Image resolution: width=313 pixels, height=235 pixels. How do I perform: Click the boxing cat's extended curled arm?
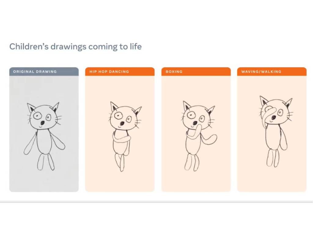pyautogui.click(x=209, y=139)
